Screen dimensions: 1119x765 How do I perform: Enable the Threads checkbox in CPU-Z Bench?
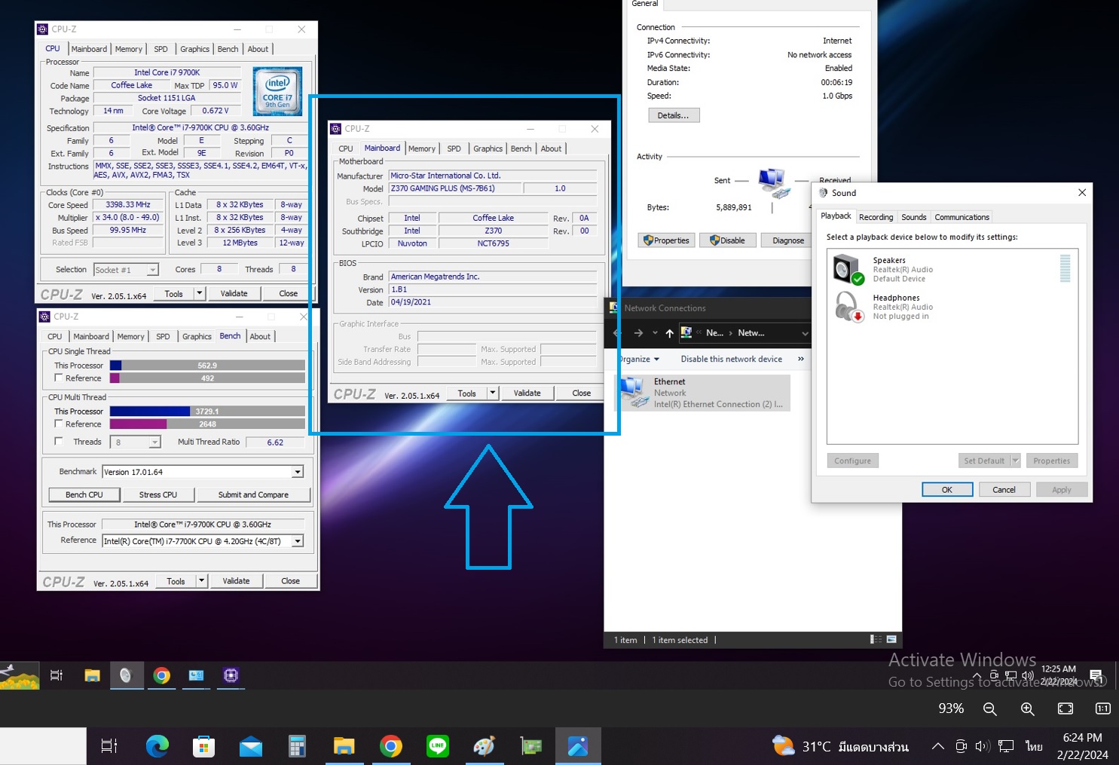[x=59, y=442]
